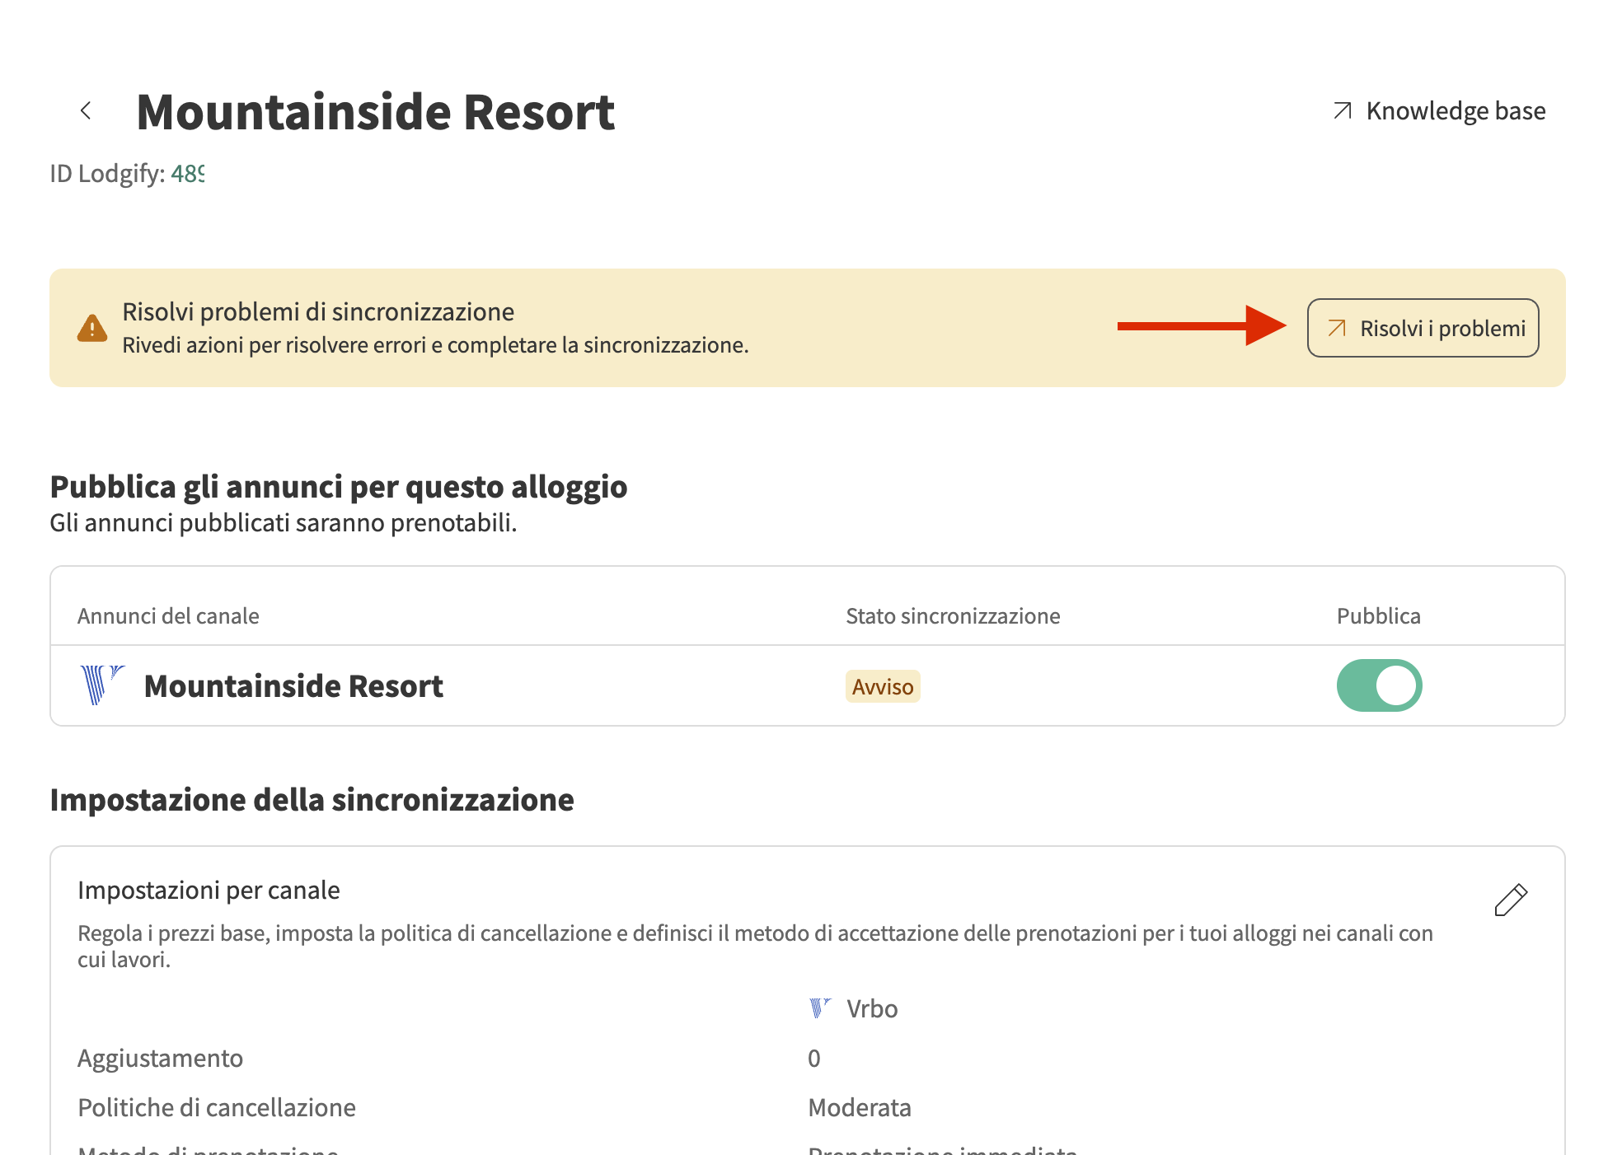This screenshot has height=1155, width=1622.
Task: Click the Annunci del canale column header
Action: [168, 616]
